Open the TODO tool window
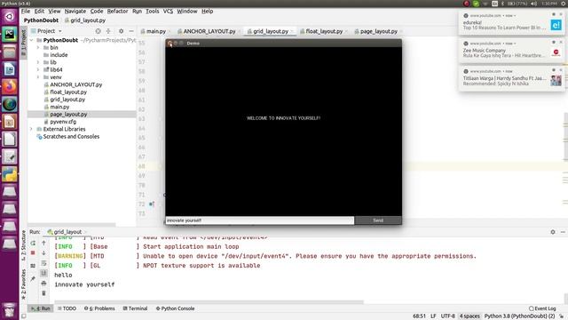The image size is (568, 320). tap(67, 308)
